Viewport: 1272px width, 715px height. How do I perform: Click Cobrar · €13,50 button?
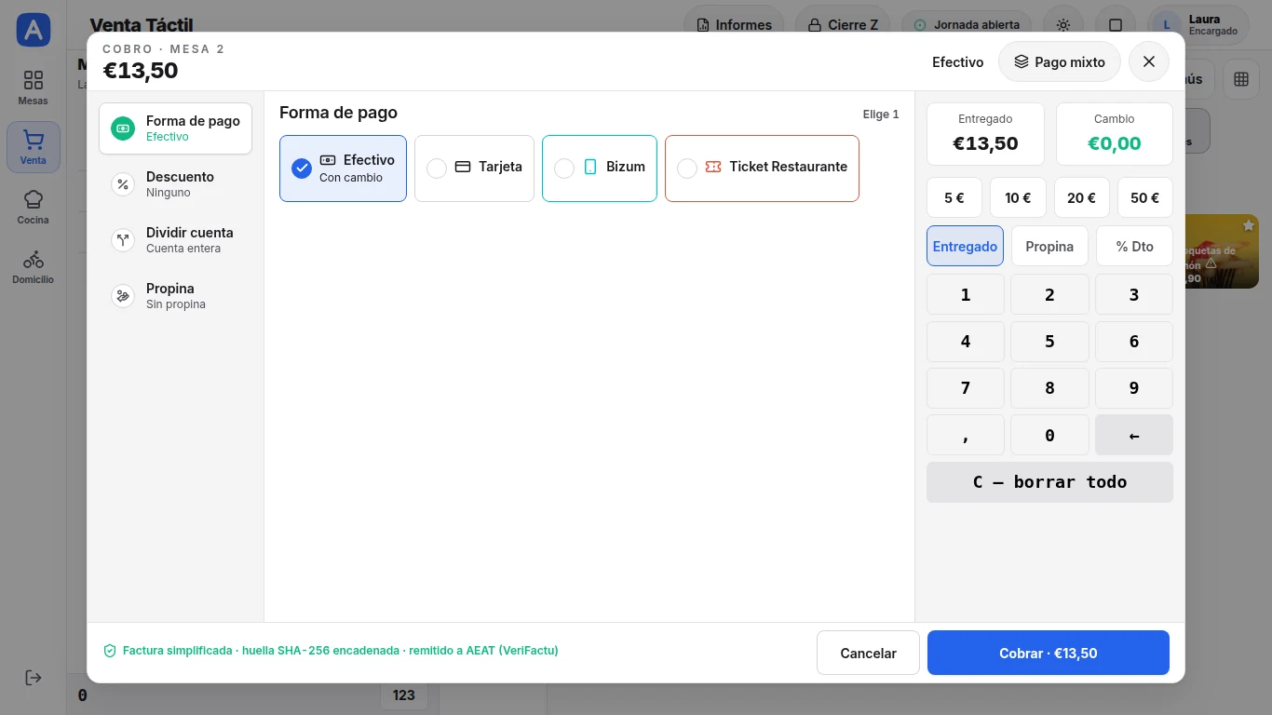click(x=1049, y=653)
